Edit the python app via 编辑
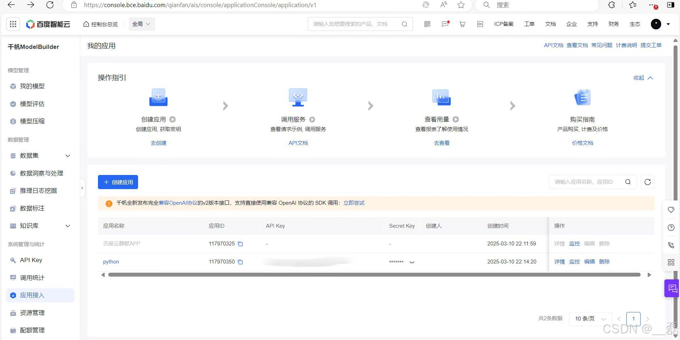680x340 pixels. click(589, 262)
